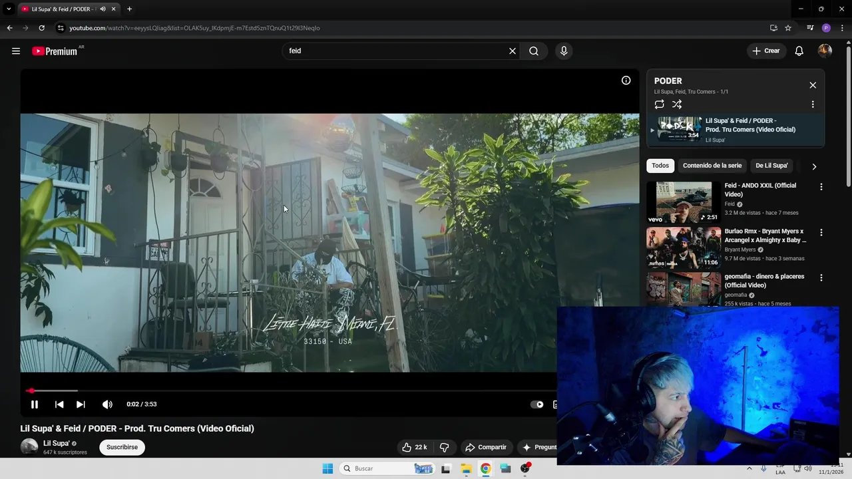
Task: Select the Contenido de la serie chip
Action: [712, 166]
